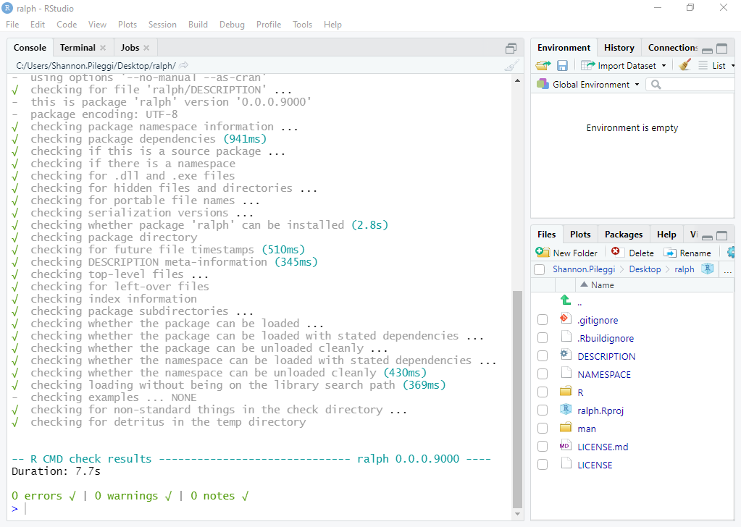Click the New Folder button
741x527 pixels.
click(x=566, y=253)
